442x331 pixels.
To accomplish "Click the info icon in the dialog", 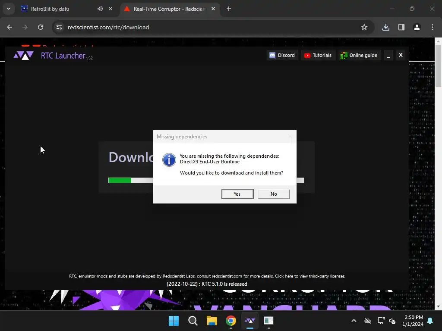I will [x=169, y=160].
